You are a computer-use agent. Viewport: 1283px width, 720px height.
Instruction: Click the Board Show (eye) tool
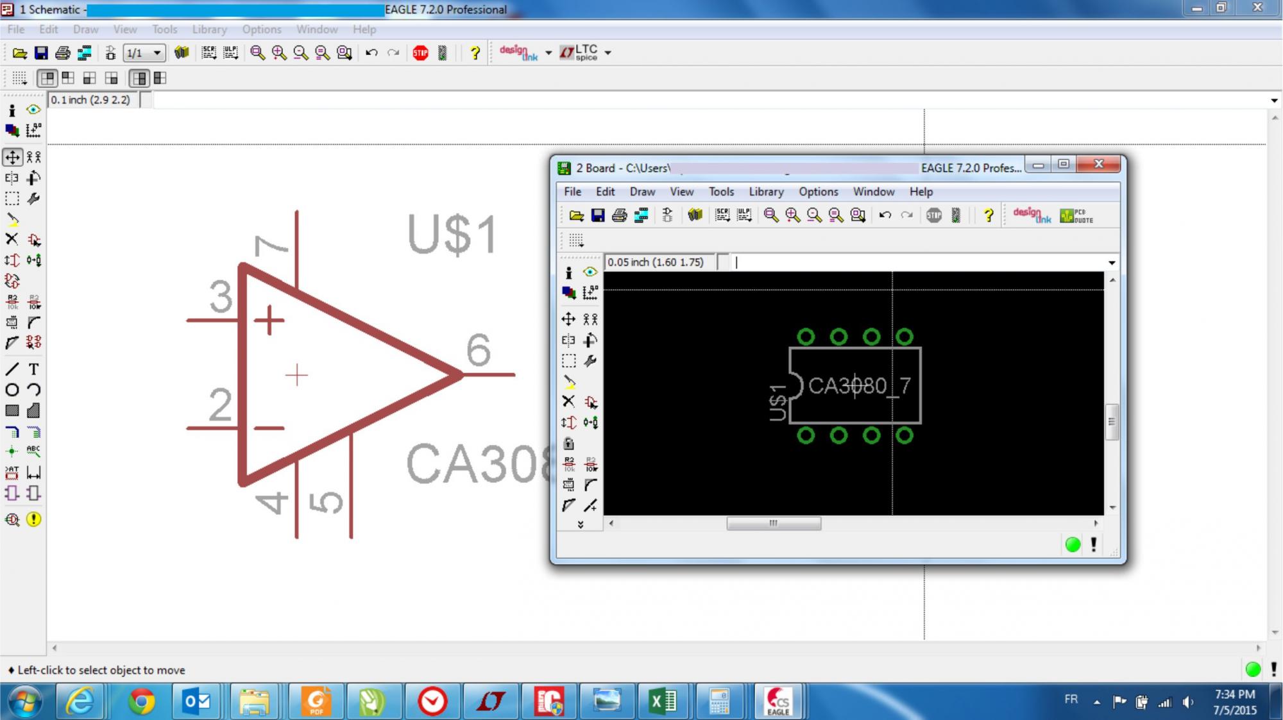click(590, 272)
